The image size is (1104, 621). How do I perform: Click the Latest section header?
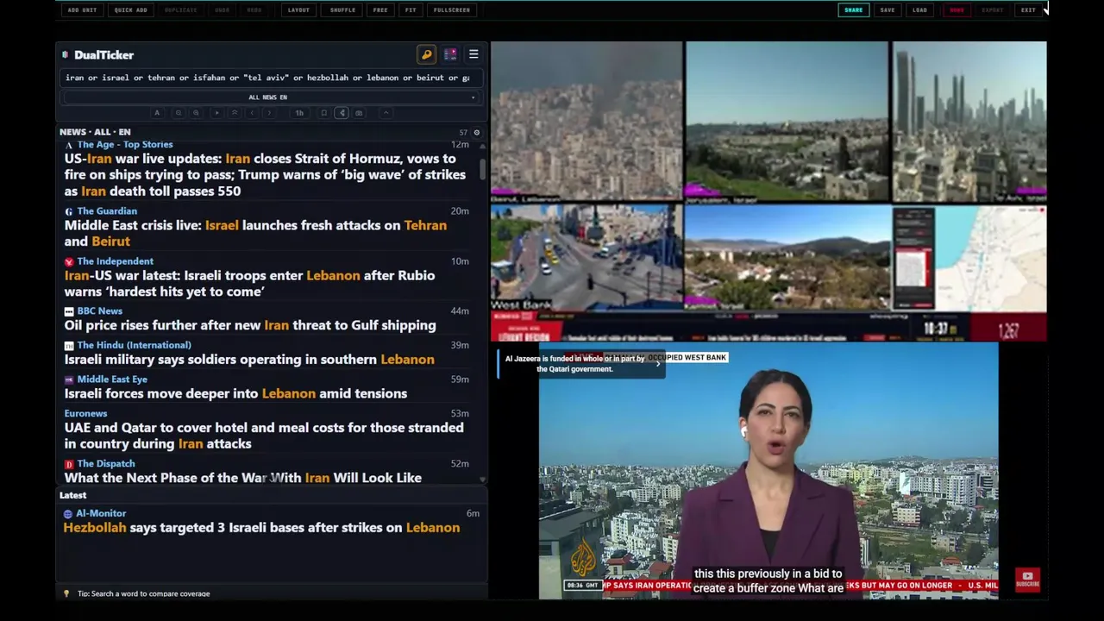click(73, 495)
